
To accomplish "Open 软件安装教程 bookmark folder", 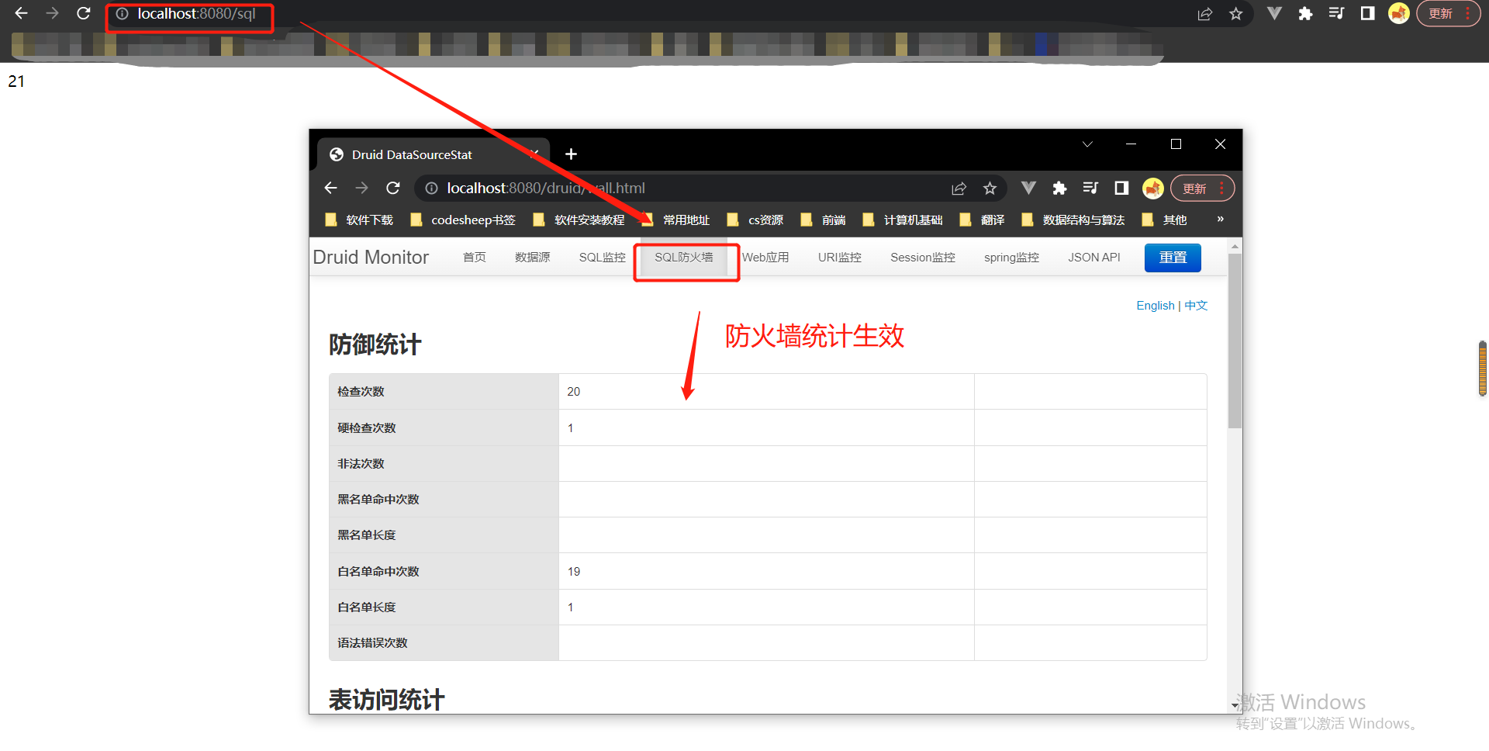I will pyautogui.click(x=579, y=220).
